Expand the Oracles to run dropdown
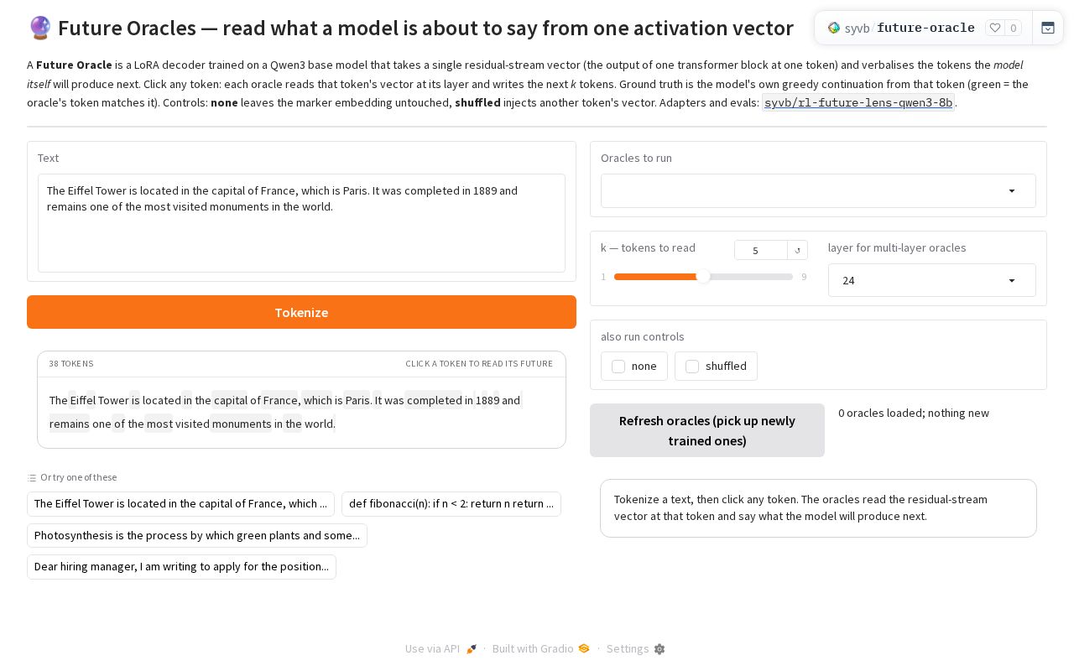This screenshot has height=671, width=1074. click(818, 191)
